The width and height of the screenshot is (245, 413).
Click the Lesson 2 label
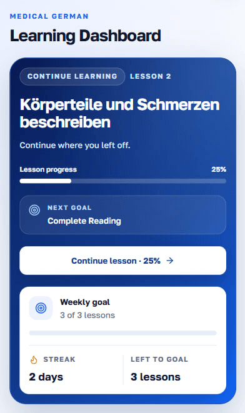click(x=151, y=76)
